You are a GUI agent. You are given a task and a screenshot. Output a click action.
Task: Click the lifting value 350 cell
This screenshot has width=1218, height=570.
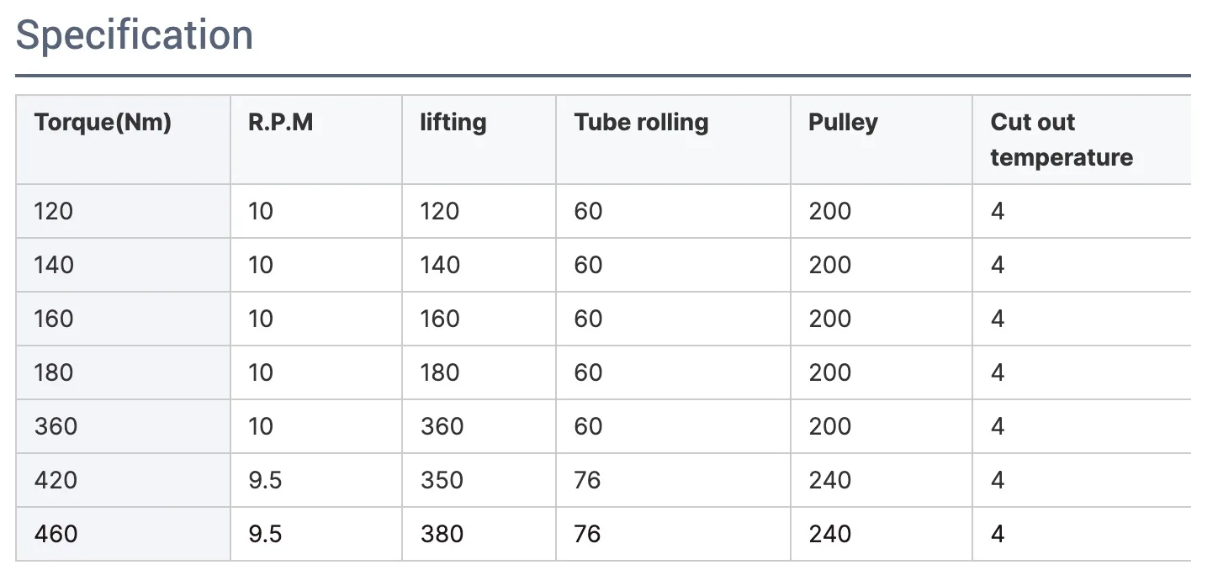442,480
